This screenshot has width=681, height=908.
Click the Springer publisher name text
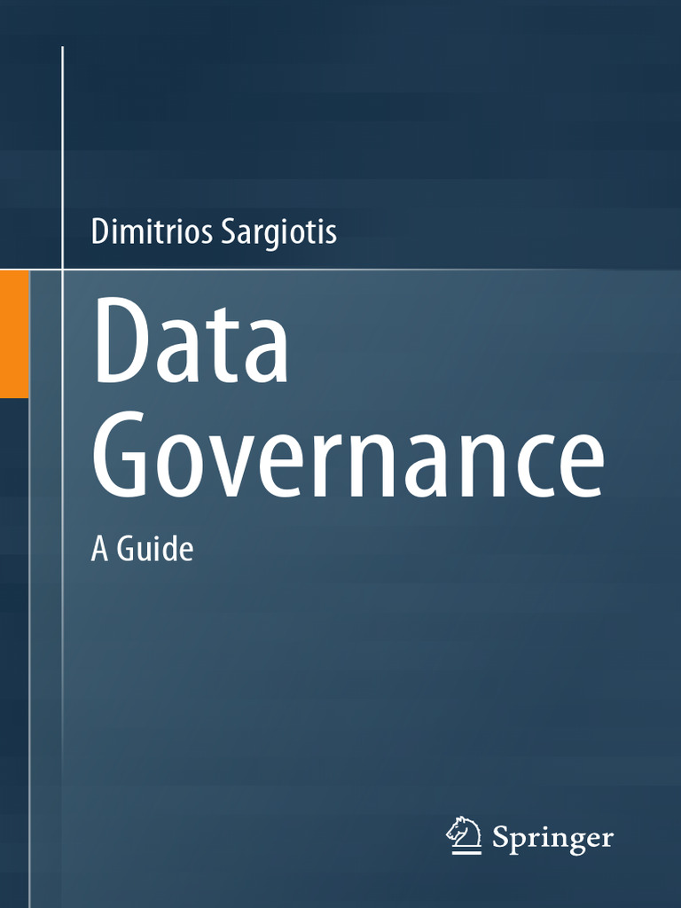(x=552, y=837)
